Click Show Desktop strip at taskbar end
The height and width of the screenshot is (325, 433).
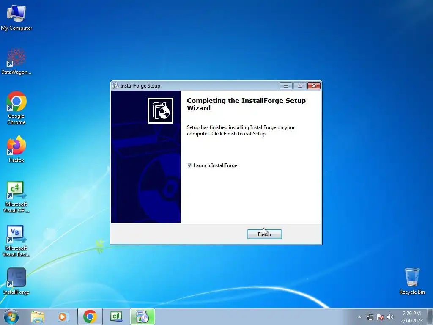[x=430, y=317]
